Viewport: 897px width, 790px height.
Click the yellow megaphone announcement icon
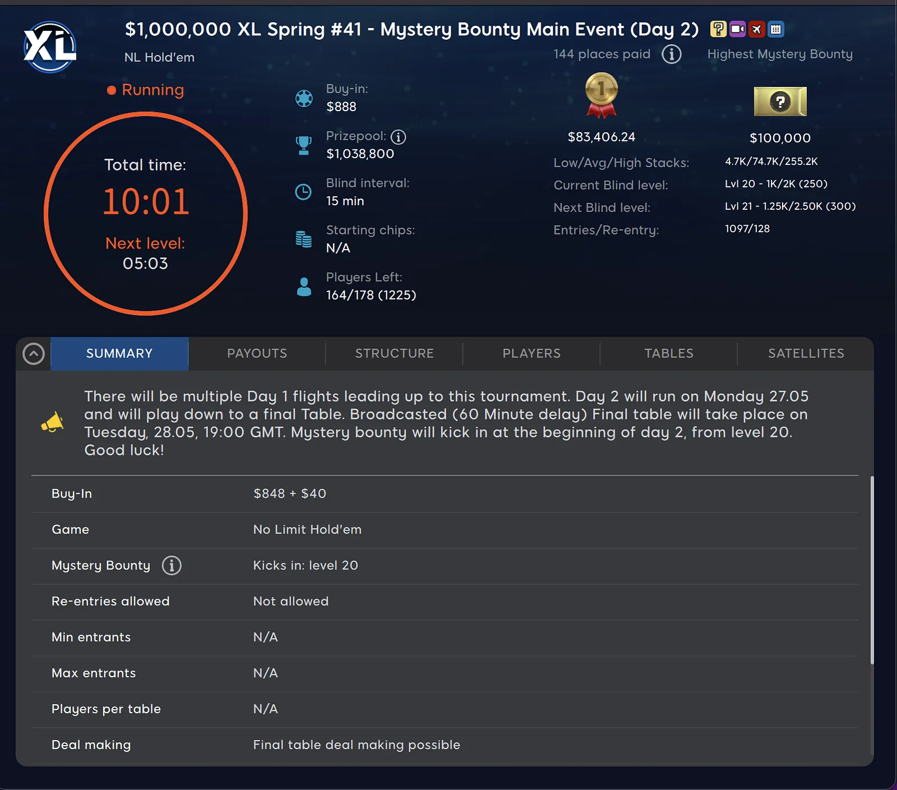(x=52, y=423)
